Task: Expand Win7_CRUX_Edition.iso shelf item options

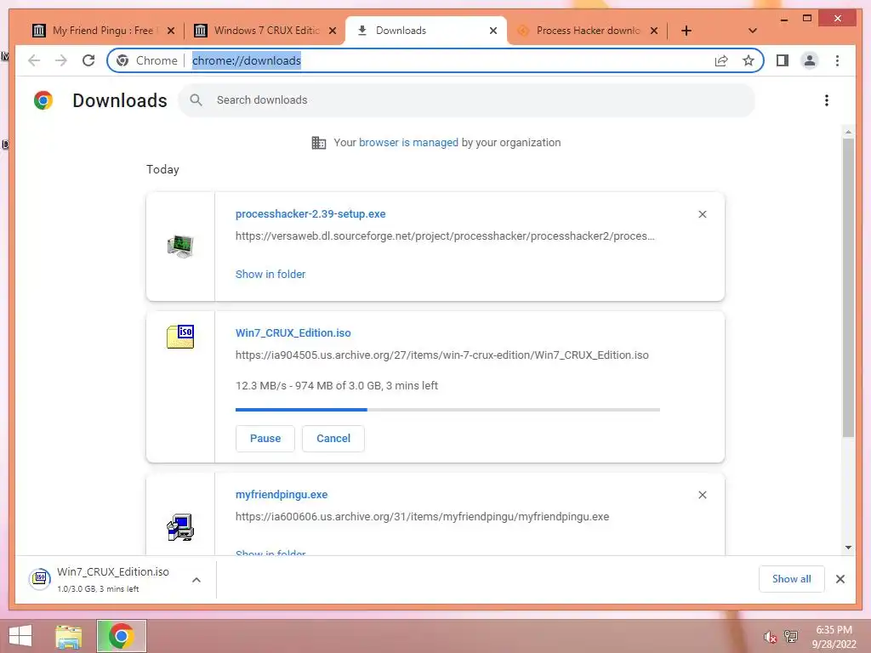Action: pos(196,580)
